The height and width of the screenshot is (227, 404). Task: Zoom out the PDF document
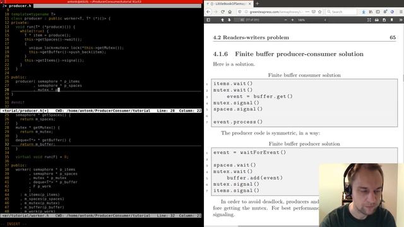click(x=285, y=20)
